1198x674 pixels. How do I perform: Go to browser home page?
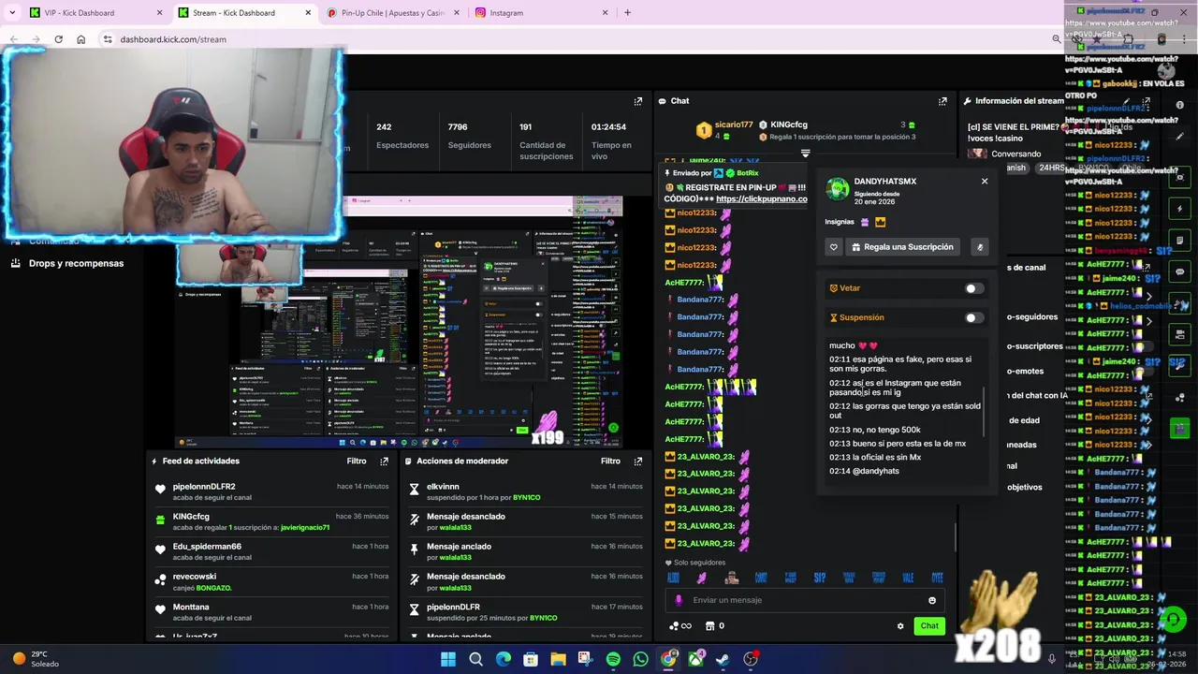point(80,39)
